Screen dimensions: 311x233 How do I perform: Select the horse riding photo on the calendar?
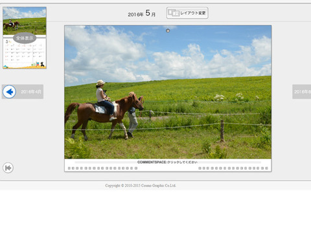168,92
